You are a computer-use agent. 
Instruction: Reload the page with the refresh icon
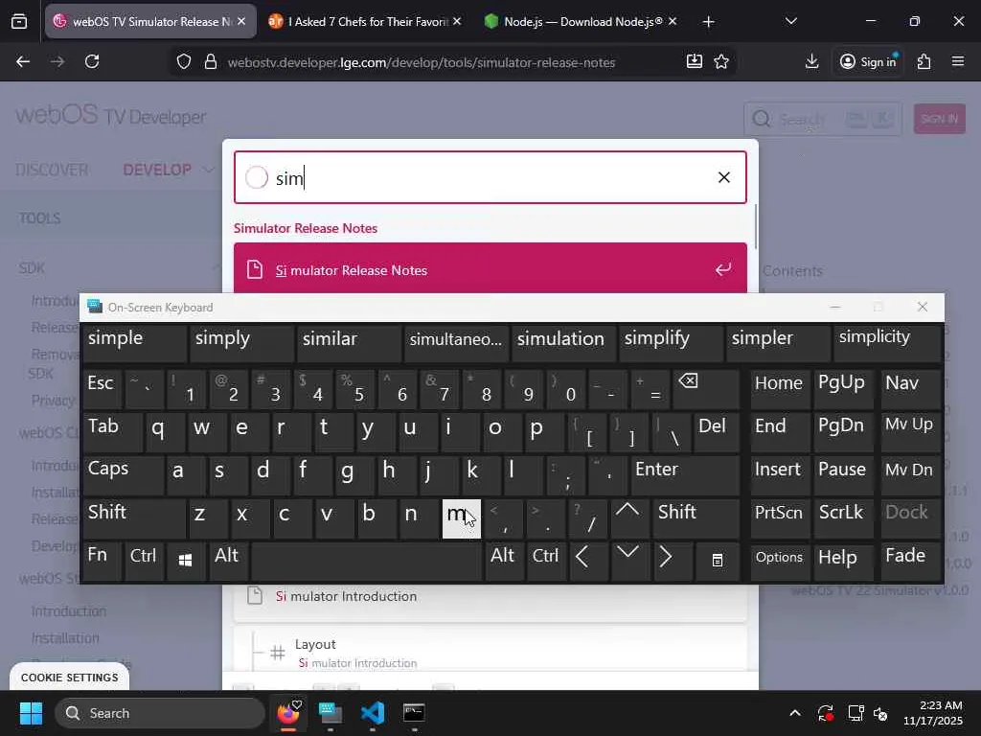tap(92, 61)
